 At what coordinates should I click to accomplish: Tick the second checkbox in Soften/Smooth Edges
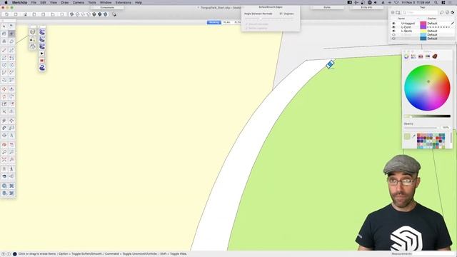click(x=246, y=28)
